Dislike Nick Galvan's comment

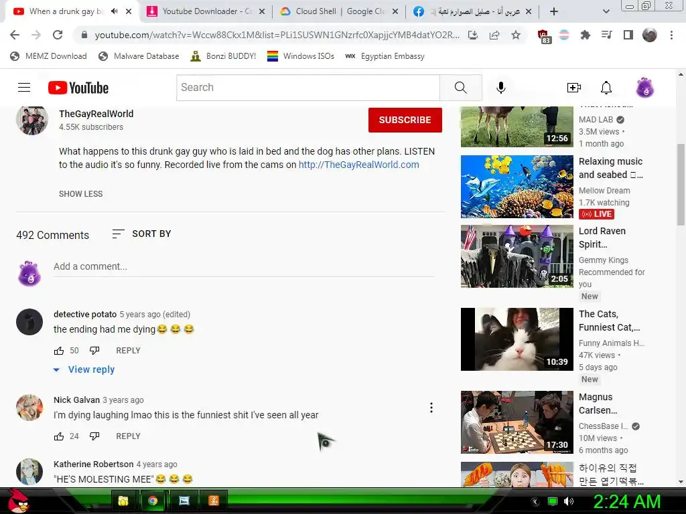pyautogui.click(x=94, y=436)
